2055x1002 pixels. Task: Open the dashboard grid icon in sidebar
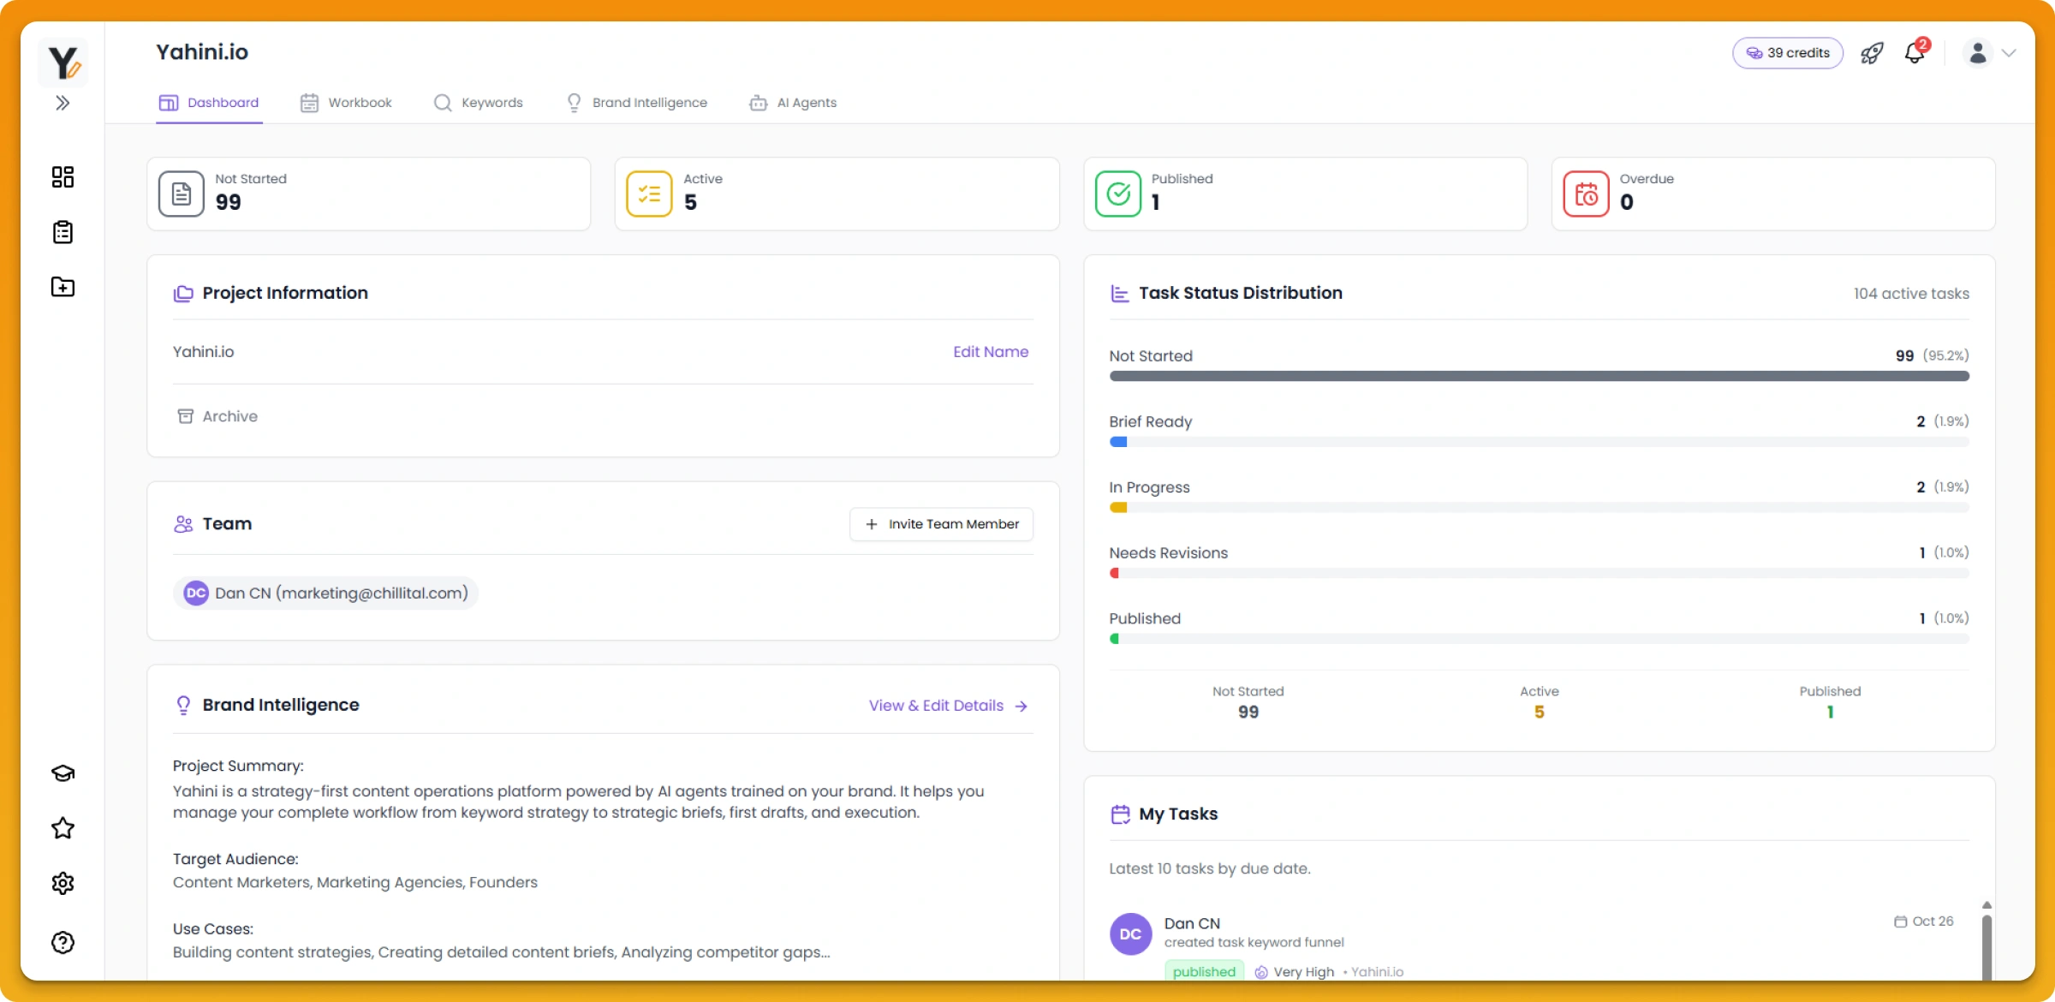tap(63, 177)
